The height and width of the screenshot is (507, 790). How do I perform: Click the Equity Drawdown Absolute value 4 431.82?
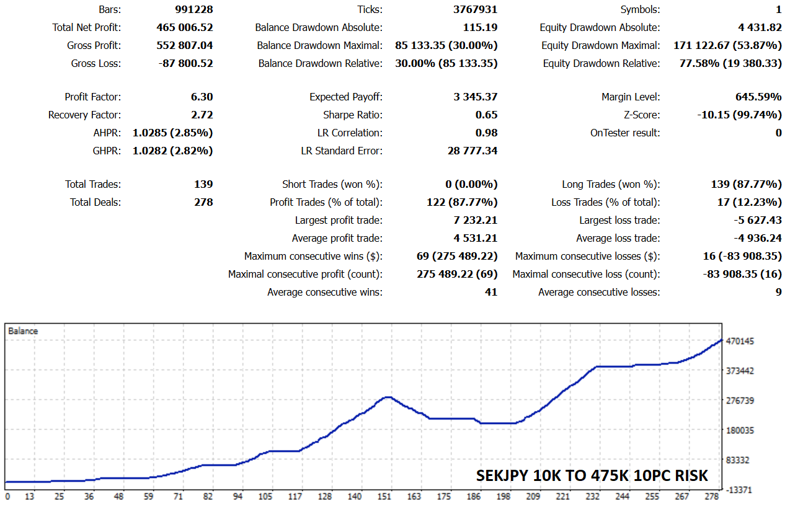[760, 28]
